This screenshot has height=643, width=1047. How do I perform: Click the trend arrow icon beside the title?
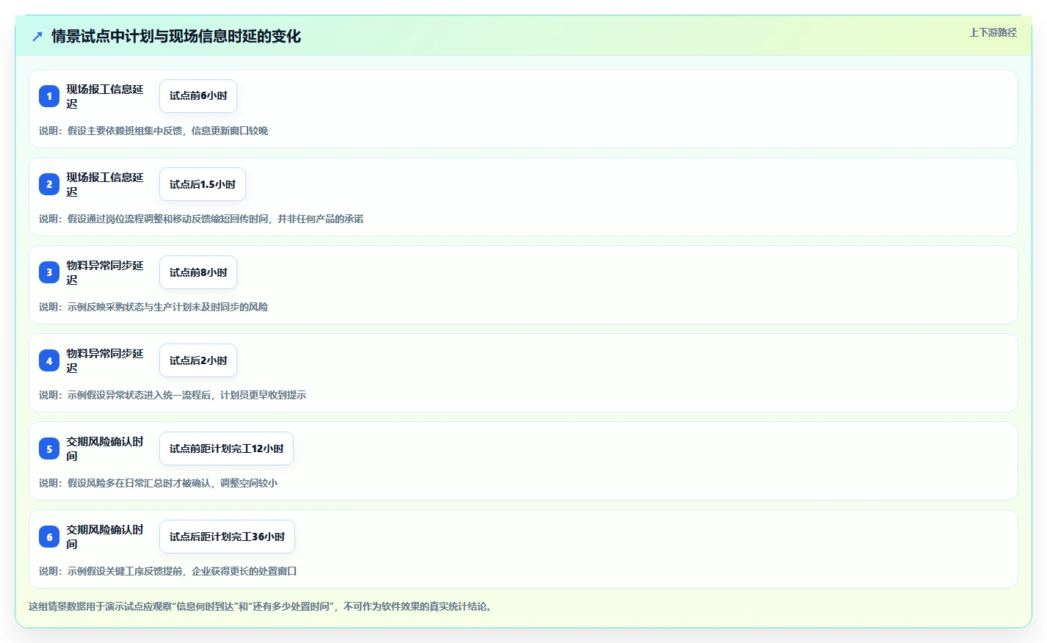click(37, 36)
